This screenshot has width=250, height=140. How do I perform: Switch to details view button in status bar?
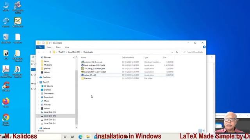click(200, 131)
